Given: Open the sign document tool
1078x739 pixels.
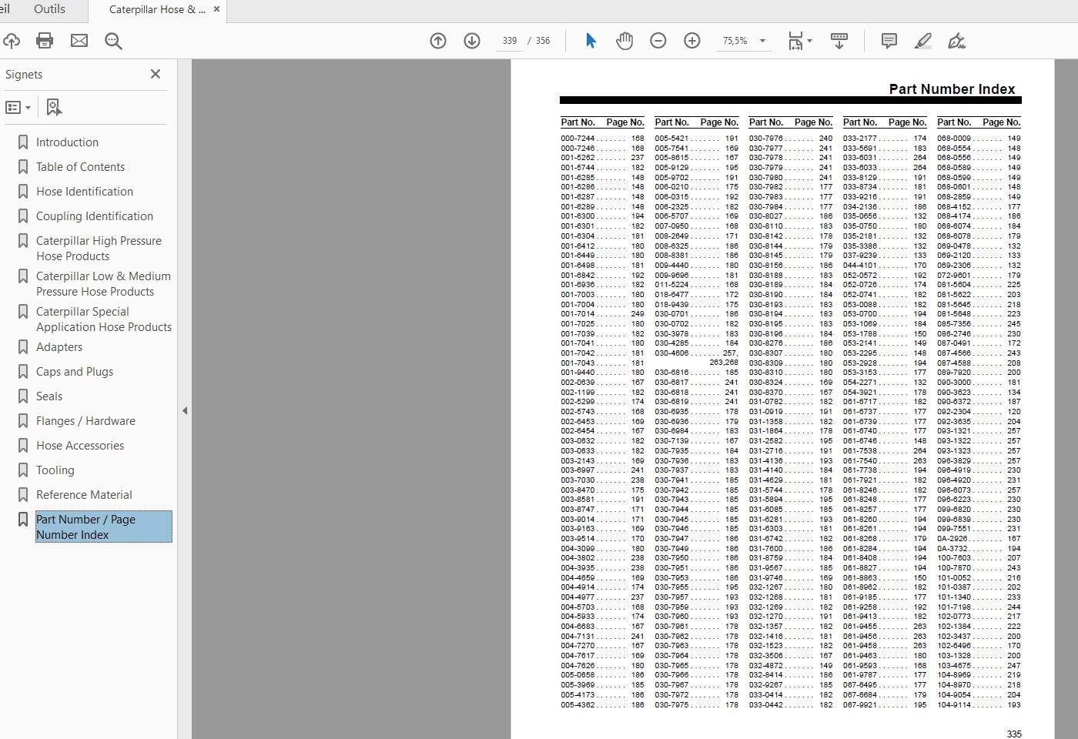Looking at the screenshot, I should [x=957, y=41].
